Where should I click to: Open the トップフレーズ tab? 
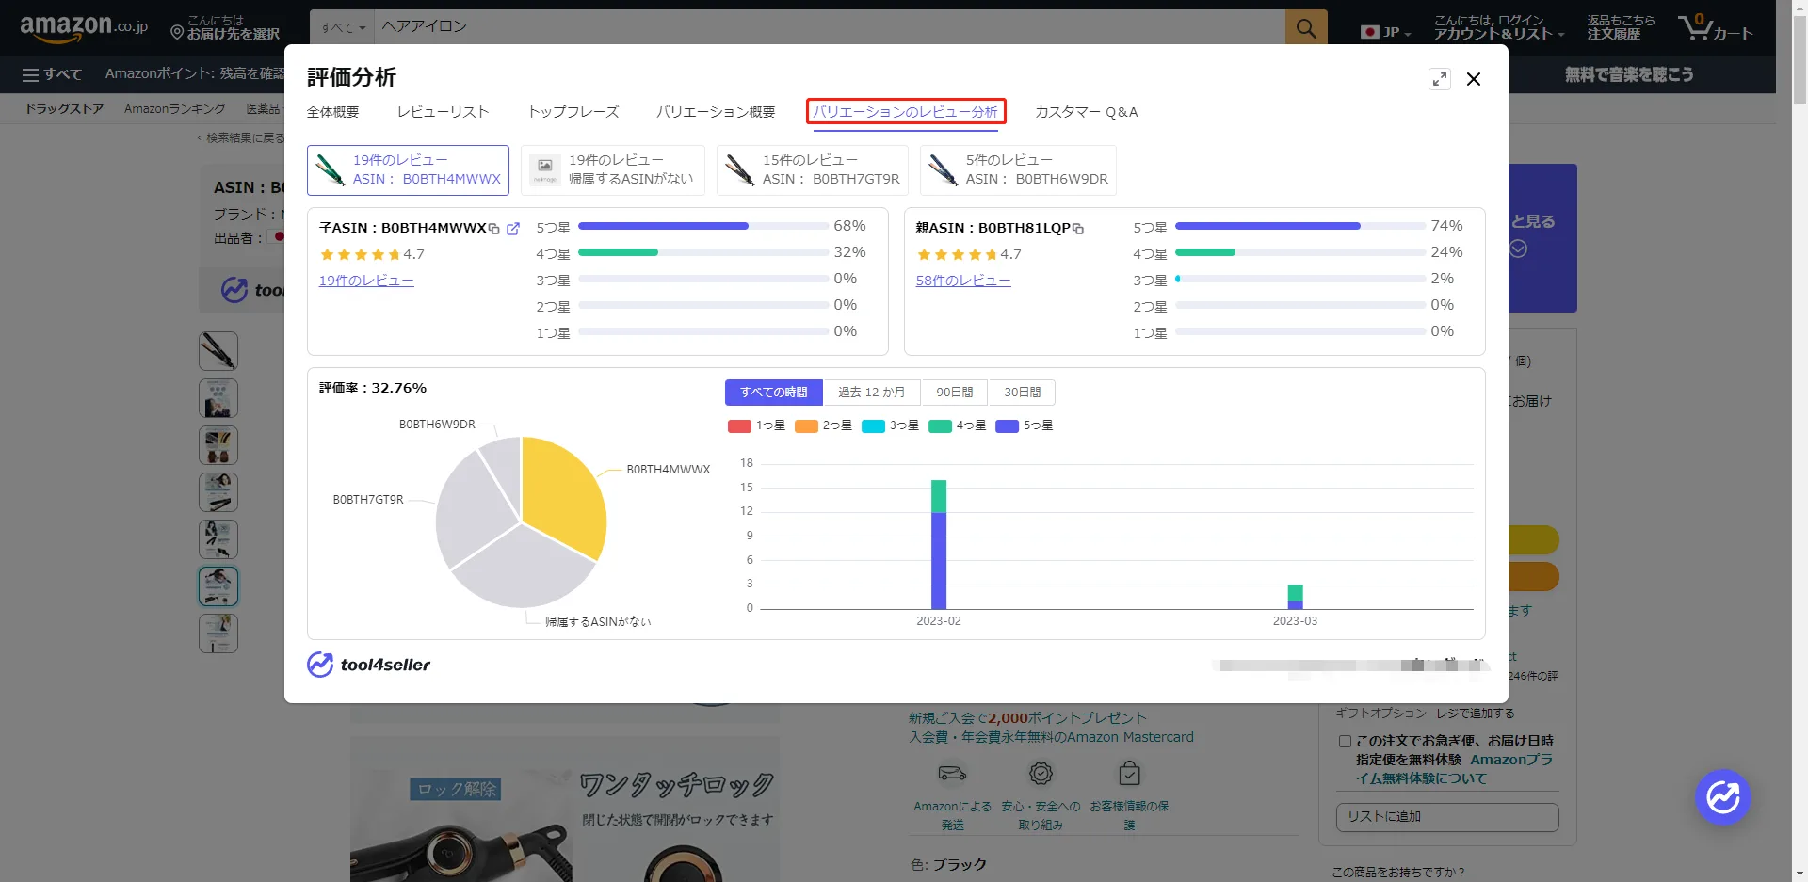click(x=573, y=112)
